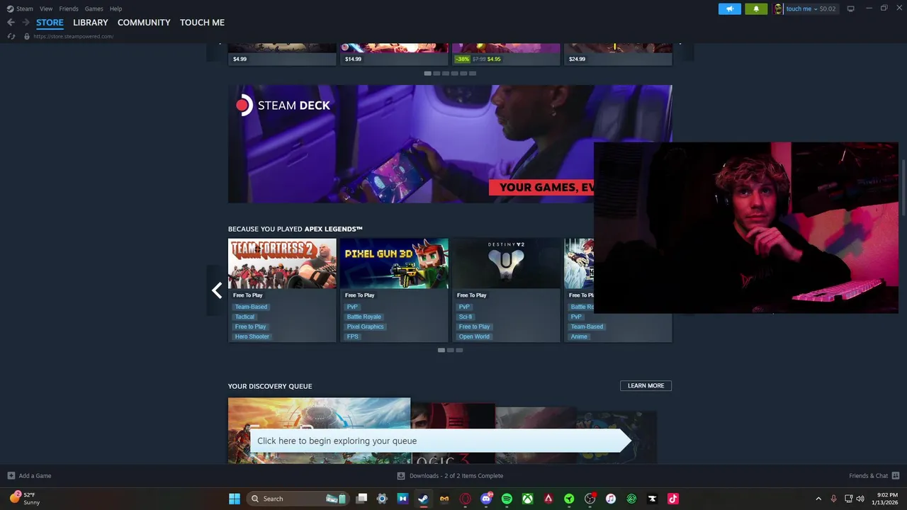Select third page dot of Apex Legends carousel
Viewport: 907px width, 510px height.
click(459, 350)
